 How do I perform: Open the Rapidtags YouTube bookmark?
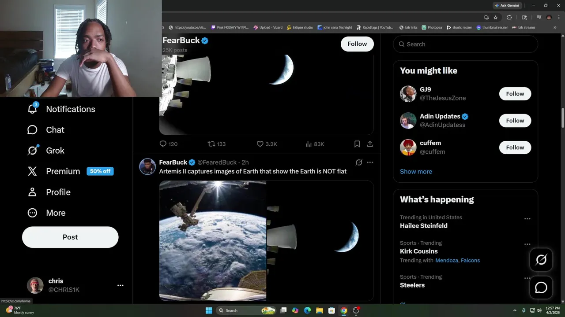[375, 27]
